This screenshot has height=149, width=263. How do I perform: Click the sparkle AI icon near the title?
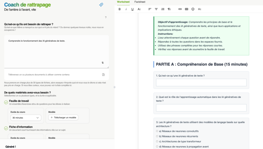coord(101,5)
